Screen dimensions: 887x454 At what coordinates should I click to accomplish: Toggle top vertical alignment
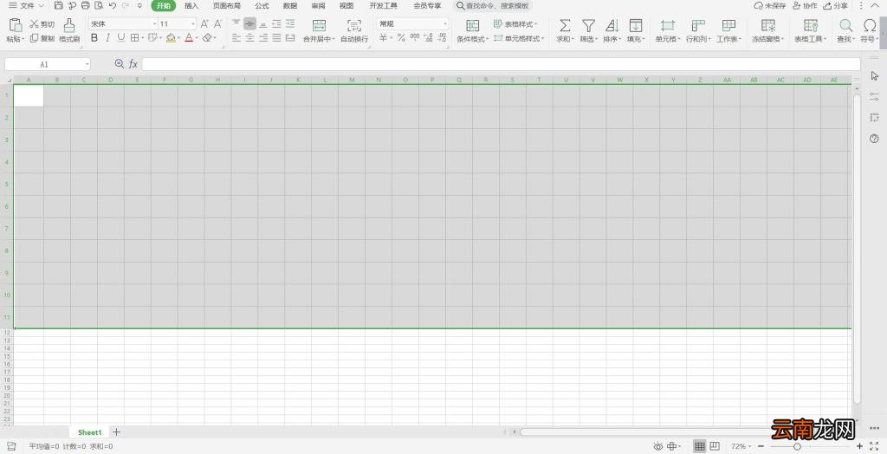pos(236,23)
